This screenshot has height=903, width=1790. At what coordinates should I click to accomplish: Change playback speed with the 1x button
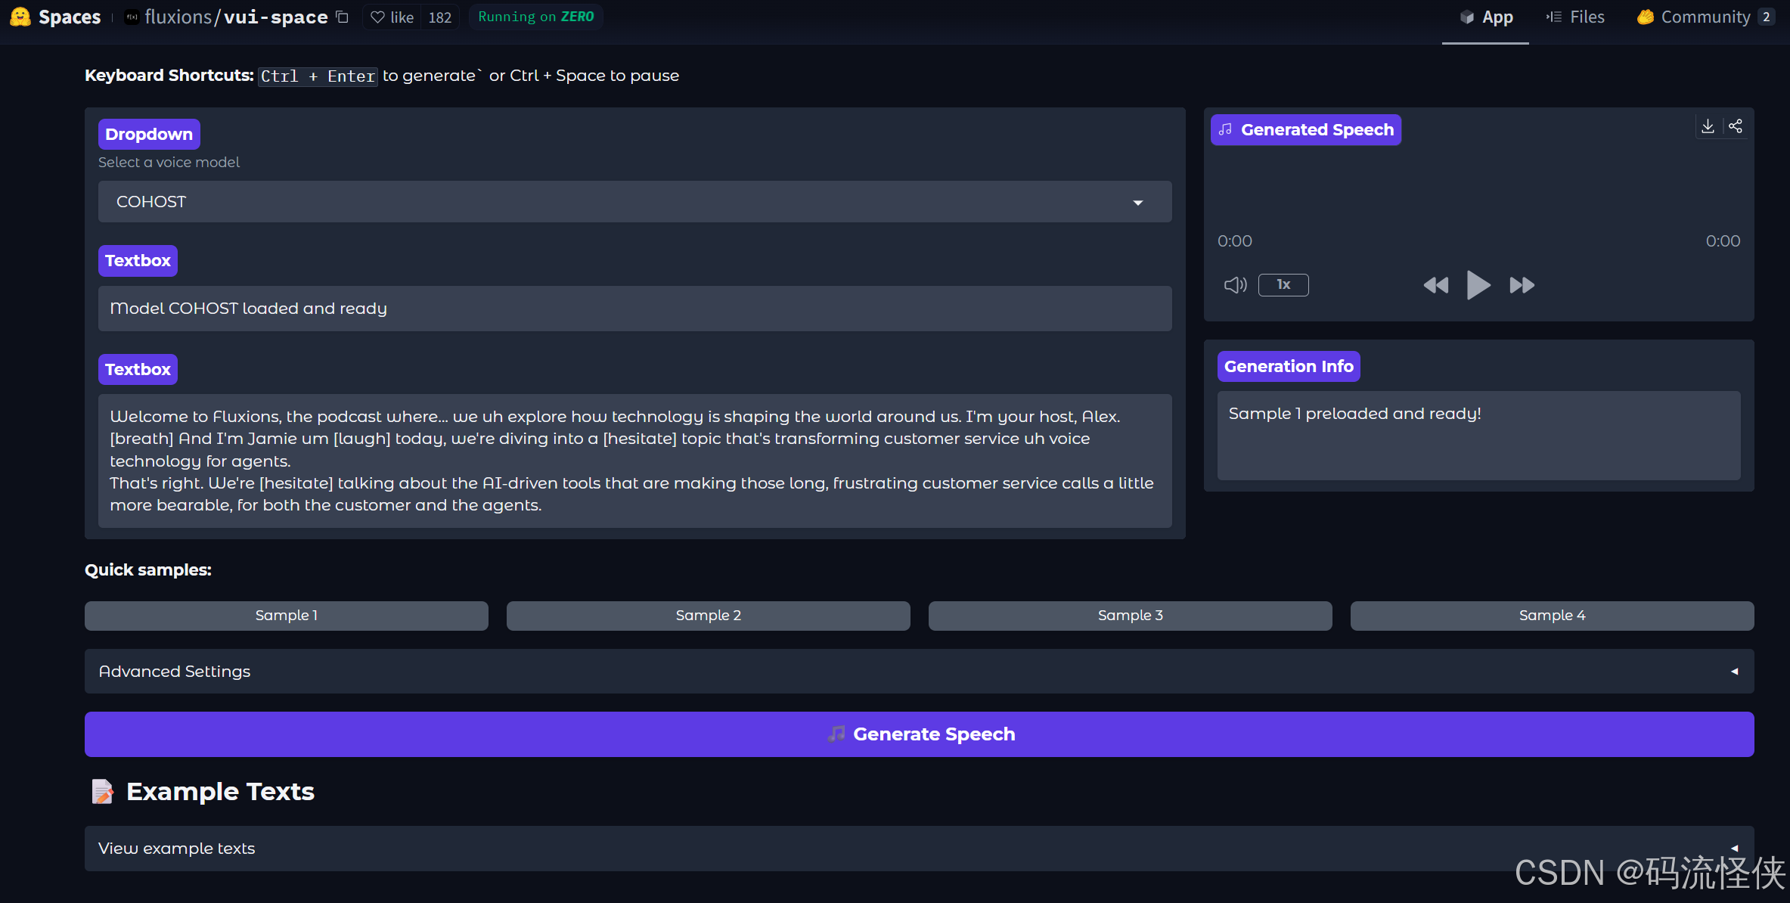coord(1283,285)
